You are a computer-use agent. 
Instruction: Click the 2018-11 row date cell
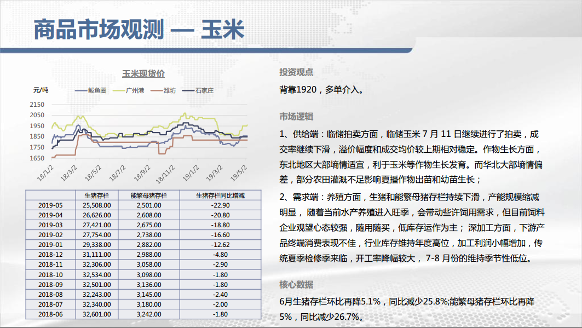point(50,264)
